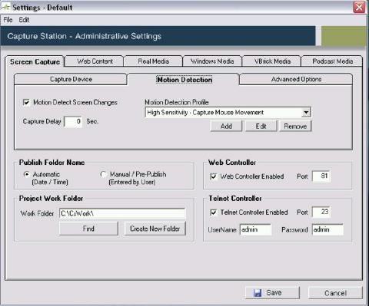Switch to the Web Content tab

[95, 61]
